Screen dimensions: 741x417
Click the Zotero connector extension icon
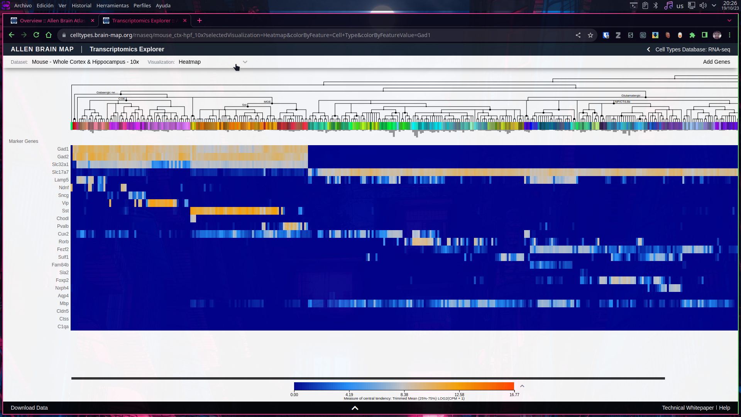pos(618,35)
